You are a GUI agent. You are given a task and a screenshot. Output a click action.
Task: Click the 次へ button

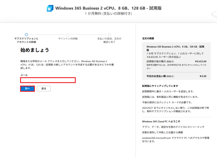(27, 89)
